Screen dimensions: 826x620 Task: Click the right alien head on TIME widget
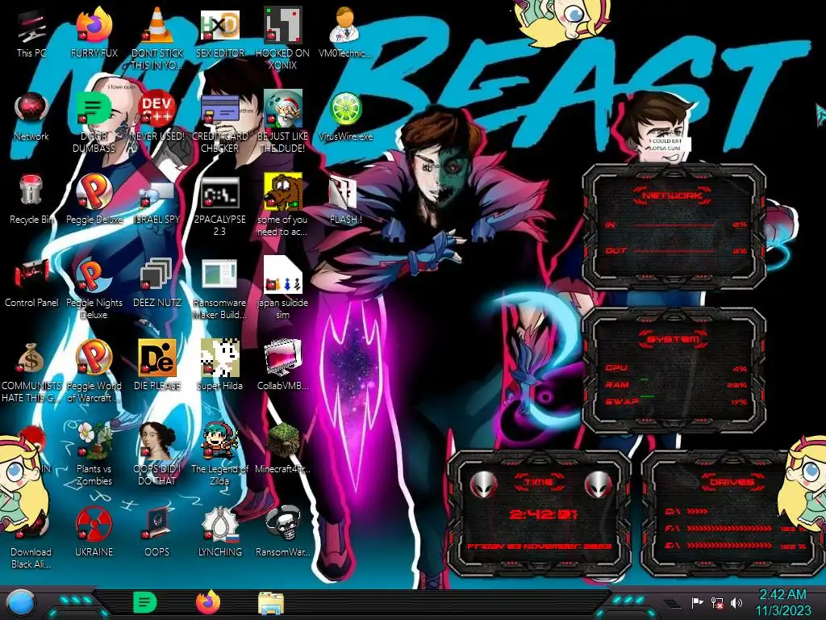(x=598, y=484)
